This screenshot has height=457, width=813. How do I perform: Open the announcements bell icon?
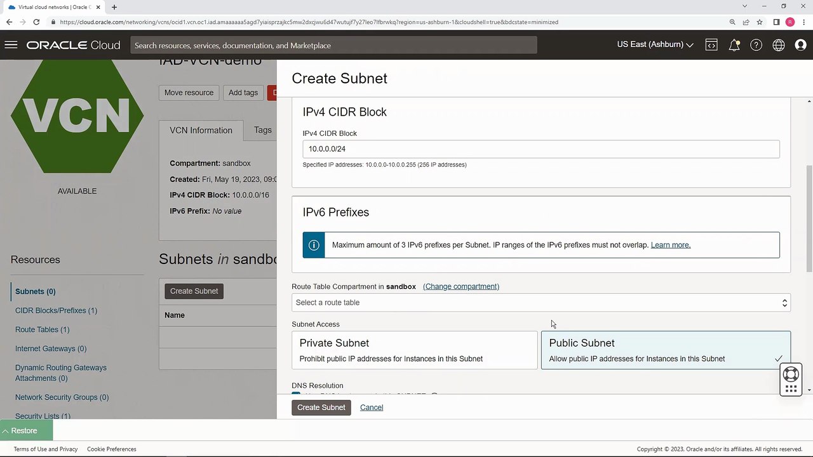tap(734, 45)
